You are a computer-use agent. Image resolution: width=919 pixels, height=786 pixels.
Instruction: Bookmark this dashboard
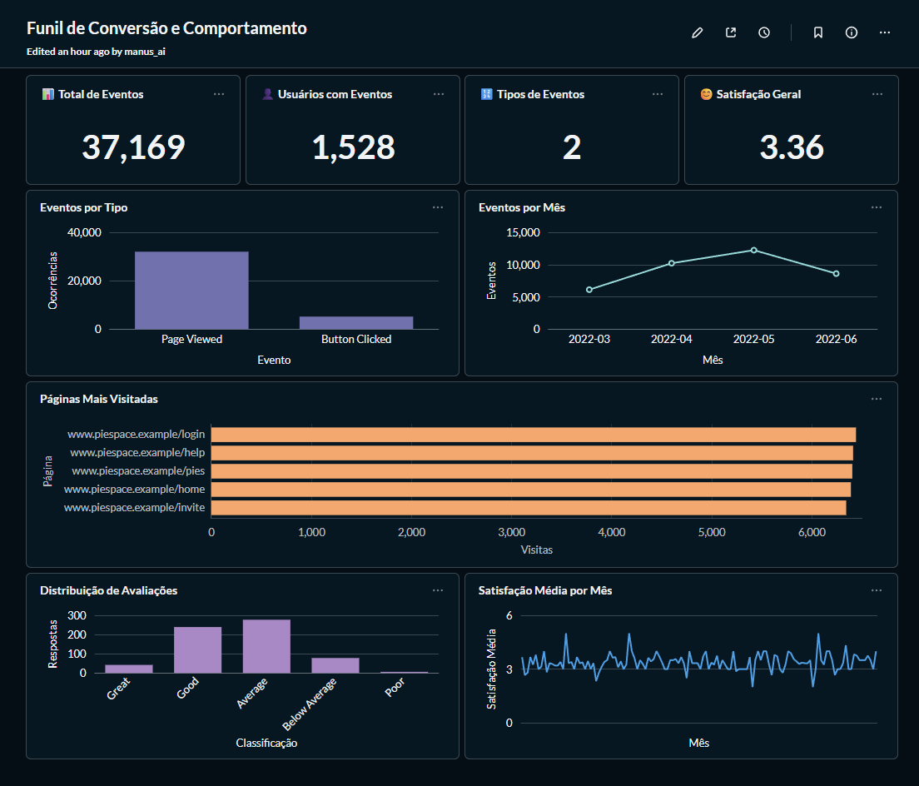point(818,32)
